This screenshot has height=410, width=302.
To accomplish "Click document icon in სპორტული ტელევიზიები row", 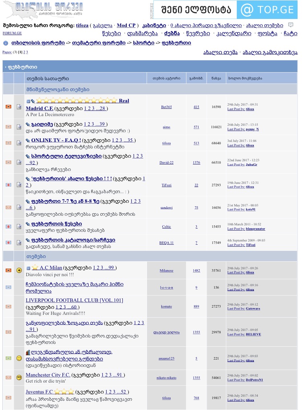I will [x=19, y=162].
